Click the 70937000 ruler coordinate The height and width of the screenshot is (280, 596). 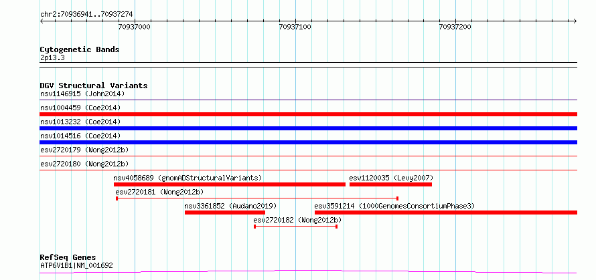click(135, 27)
